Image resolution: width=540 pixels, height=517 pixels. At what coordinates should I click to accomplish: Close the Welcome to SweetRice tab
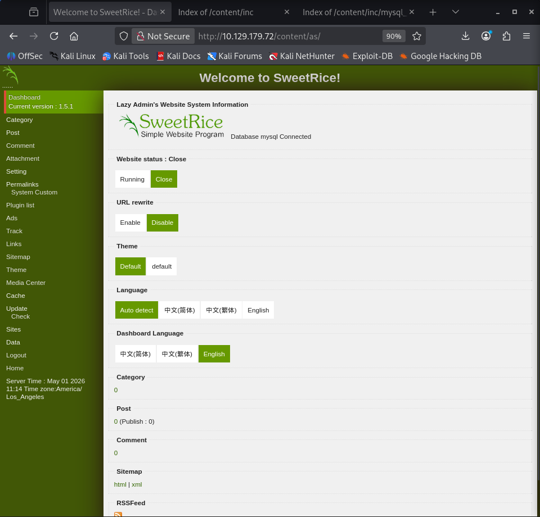coord(163,12)
